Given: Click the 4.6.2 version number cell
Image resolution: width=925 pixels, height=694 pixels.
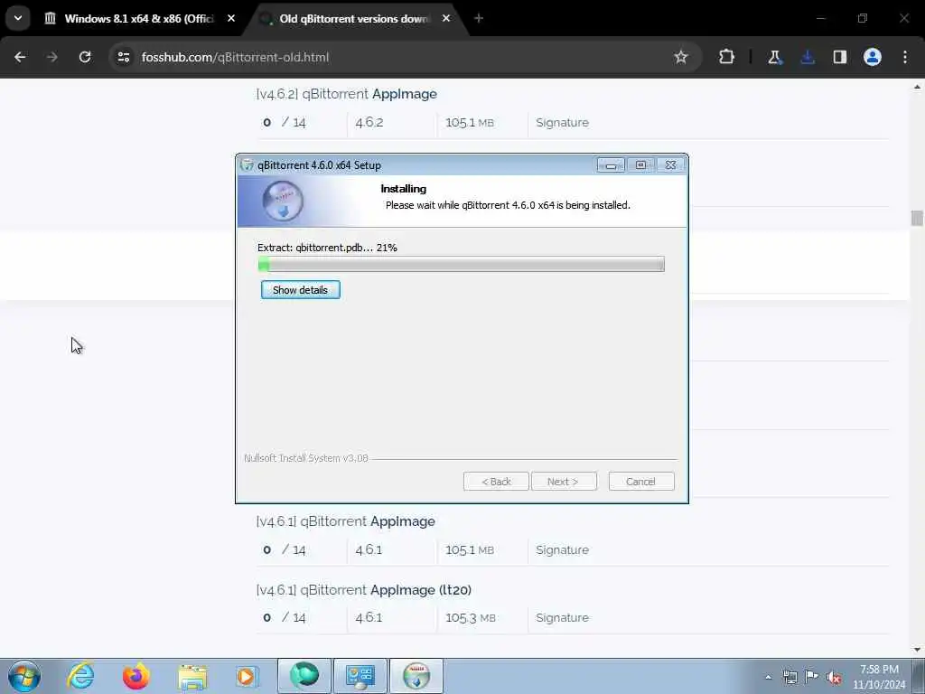Looking at the screenshot, I should pyautogui.click(x=369, y=123).
